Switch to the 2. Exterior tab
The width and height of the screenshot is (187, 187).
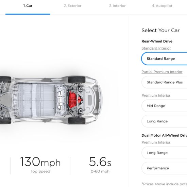pos(72,6)
